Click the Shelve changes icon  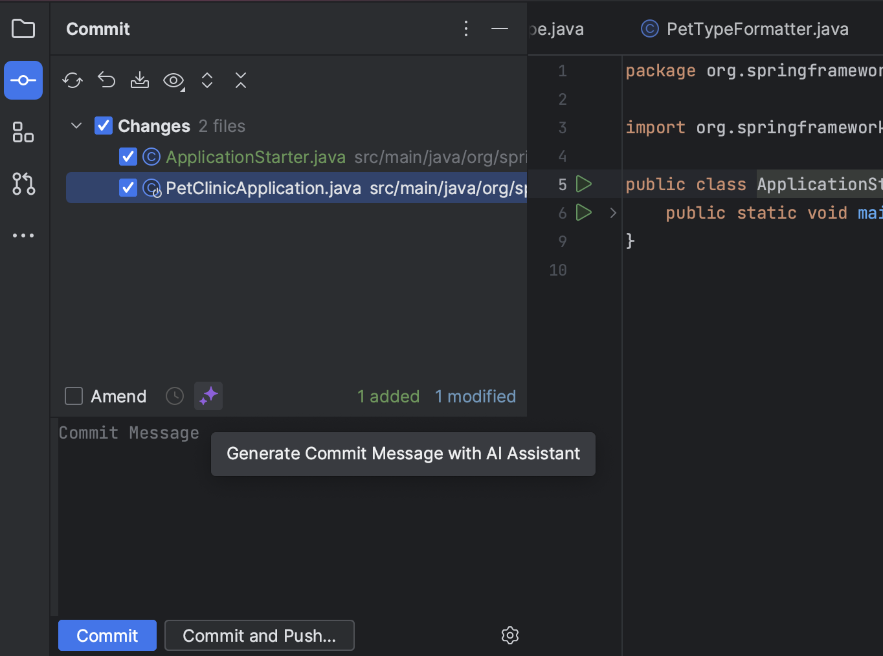tap(140, 81)
